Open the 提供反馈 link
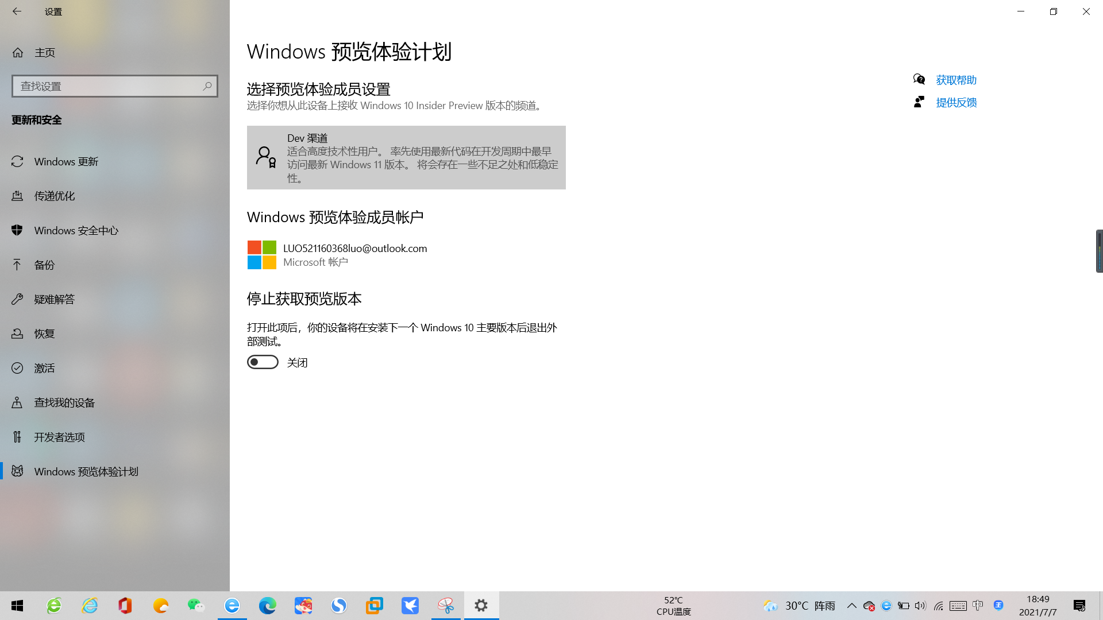 coord(956,103)
